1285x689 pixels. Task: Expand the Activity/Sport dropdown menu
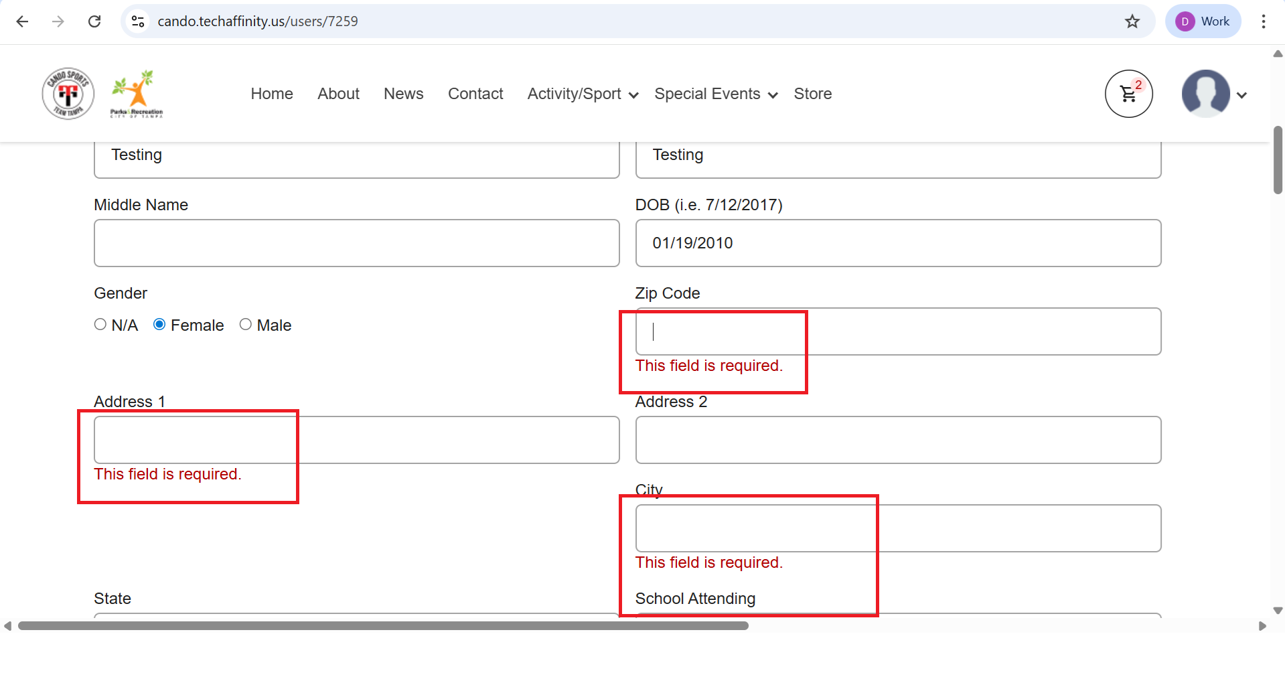point(583,94)
